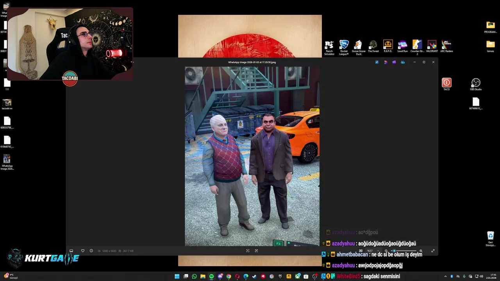This screenshot has height=281, width=500.
Task: Open Microsoft Store from the taskbar
Action: coord(306,276)
